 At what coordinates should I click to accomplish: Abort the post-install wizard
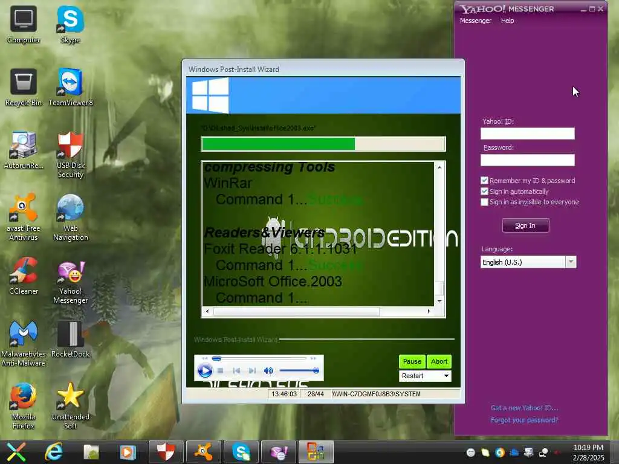[439, 361]
